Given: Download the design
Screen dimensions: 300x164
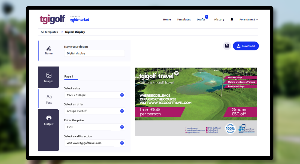Looking at the screenshot, I should tap(246, 46).
